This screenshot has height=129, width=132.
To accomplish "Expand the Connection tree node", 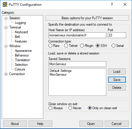I will (x=6, y=74).
